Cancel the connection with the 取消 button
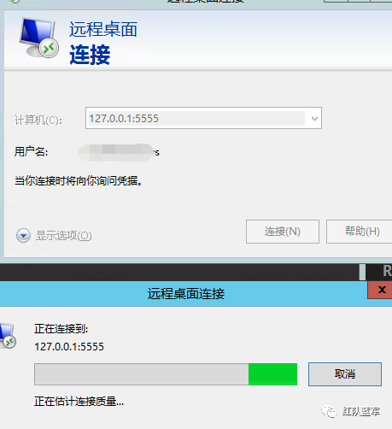Image resolution: width=392 pixels, height=429 pixels. click(345, 374)
